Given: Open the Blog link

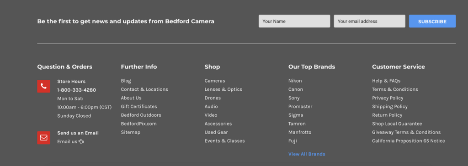Looking at the screenshot, I should pos(126,81).
